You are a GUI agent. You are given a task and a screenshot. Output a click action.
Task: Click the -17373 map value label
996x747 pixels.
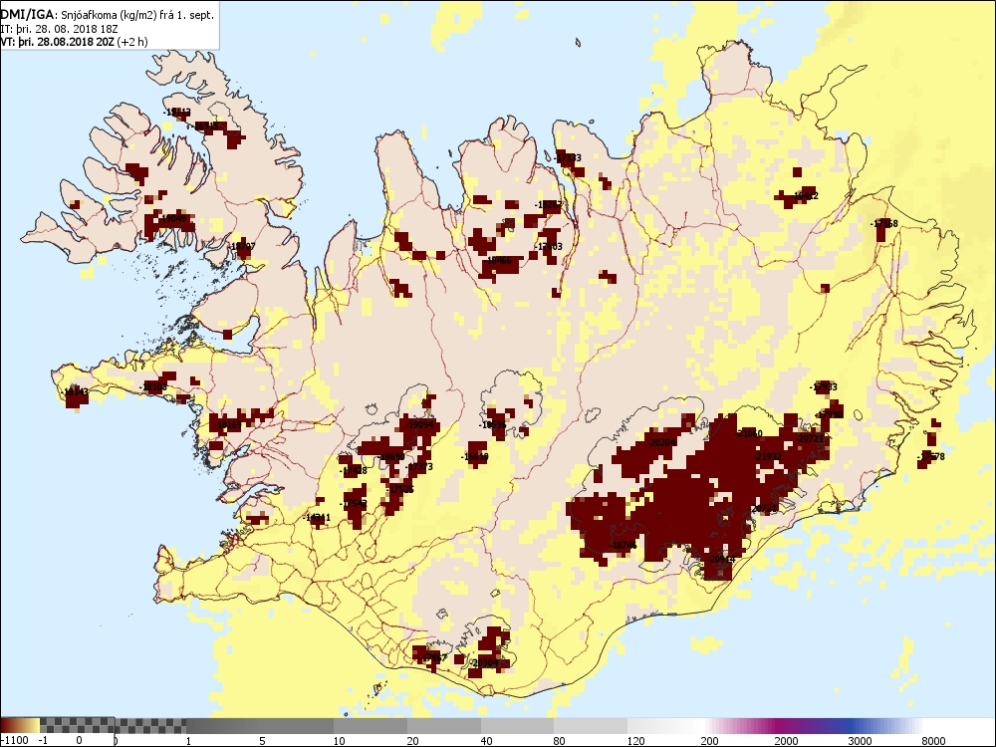tap(419, 467)
